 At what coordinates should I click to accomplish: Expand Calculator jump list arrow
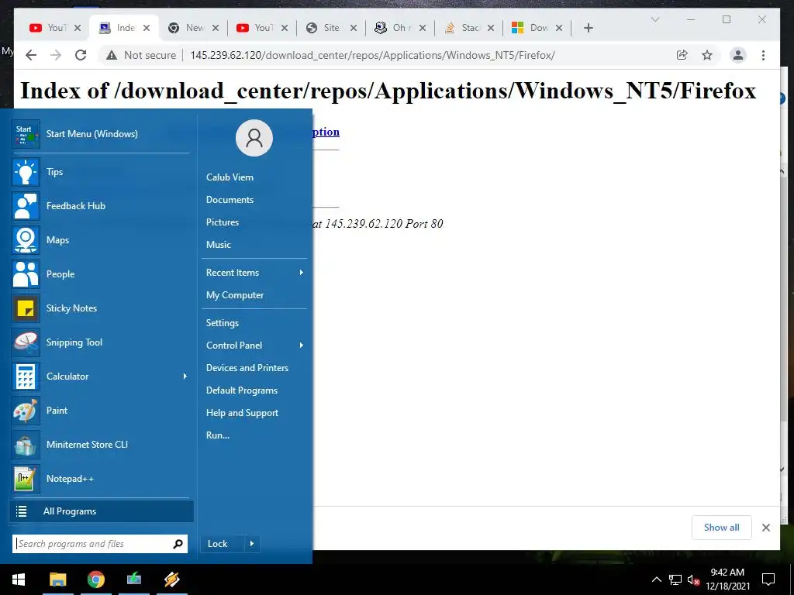click(185, 376)
